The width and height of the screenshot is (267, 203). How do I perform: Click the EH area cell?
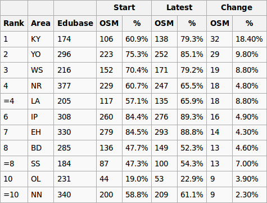point(40,132)
